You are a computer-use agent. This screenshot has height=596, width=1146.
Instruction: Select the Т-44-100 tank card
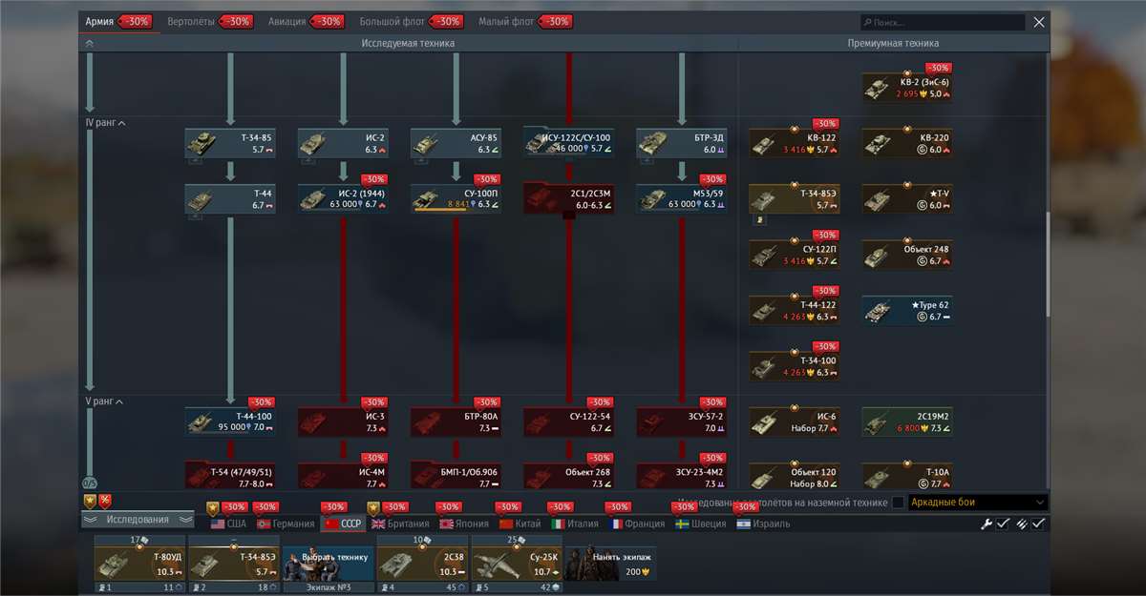(230, 421)
